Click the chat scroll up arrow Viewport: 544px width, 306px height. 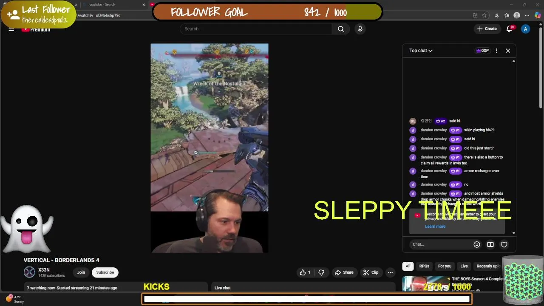(514, 61)
